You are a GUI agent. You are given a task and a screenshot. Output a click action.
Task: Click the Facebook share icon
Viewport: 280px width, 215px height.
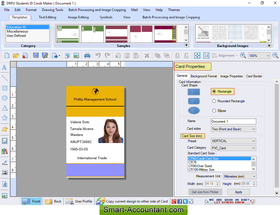(180, 201)
